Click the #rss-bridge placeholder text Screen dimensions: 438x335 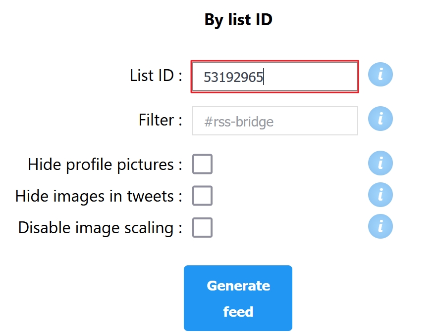pyautogui.click(x=239, y=122)
